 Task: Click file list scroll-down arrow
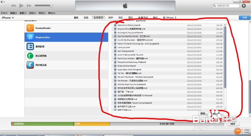225,109
